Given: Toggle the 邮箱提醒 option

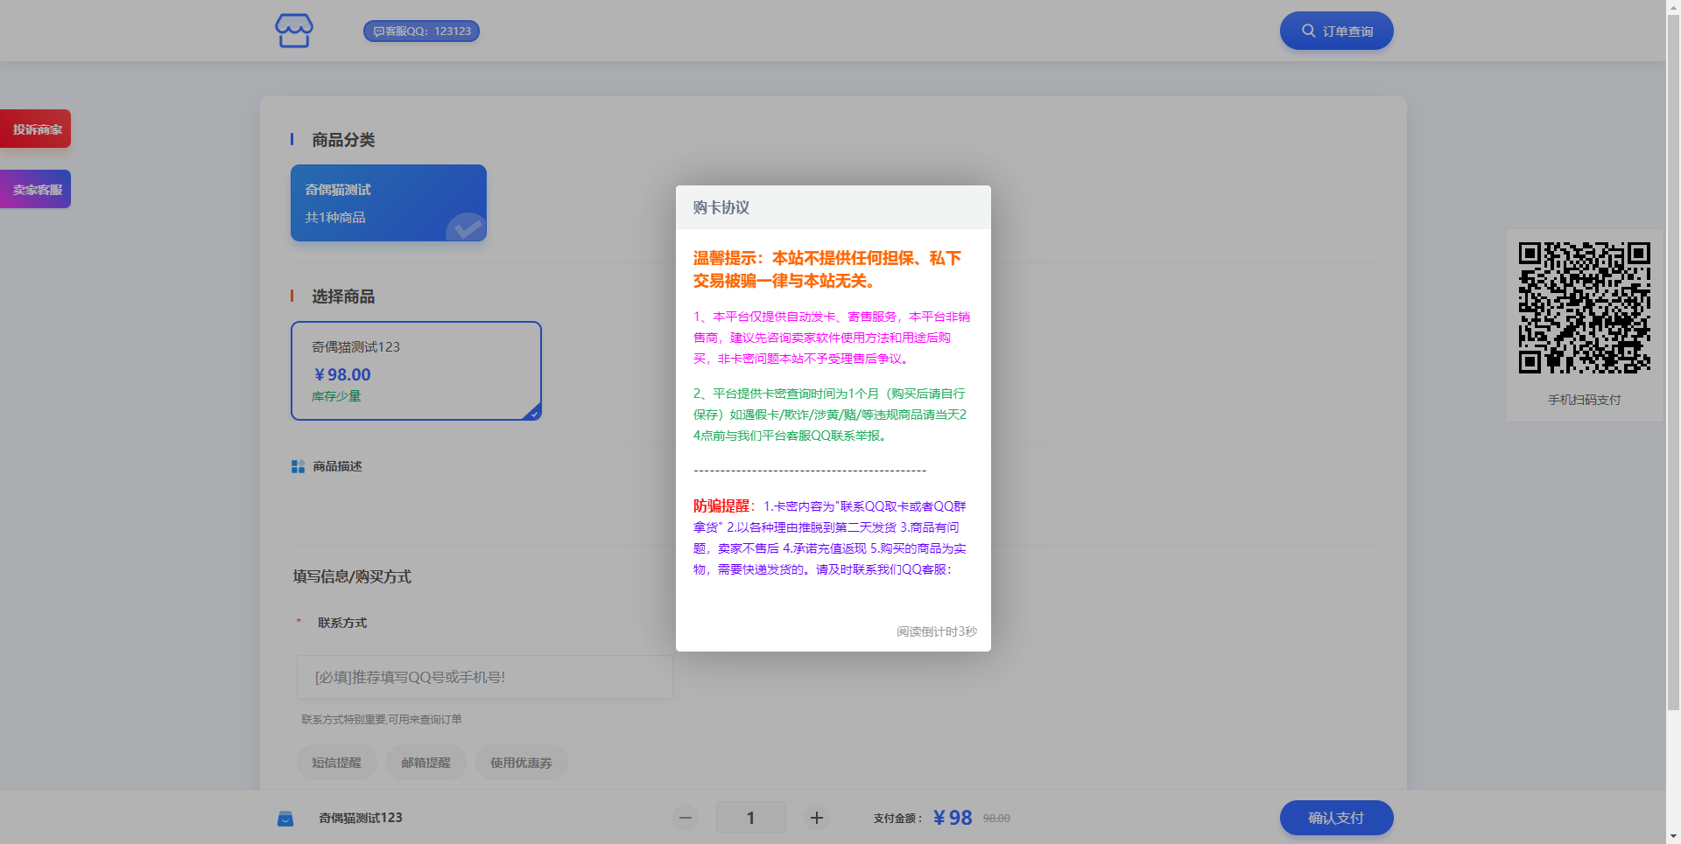Looking at the screenshot, I should click(x=426, y=763).
